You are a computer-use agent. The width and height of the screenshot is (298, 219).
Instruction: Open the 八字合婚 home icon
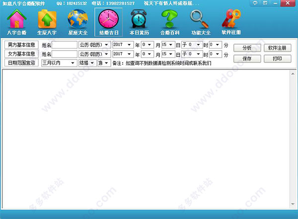[x=17, y=22]
